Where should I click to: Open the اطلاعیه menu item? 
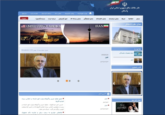click(x=131, y=19)
